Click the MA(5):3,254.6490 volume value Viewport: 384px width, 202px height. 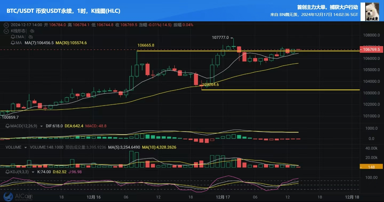coord(124,147)
